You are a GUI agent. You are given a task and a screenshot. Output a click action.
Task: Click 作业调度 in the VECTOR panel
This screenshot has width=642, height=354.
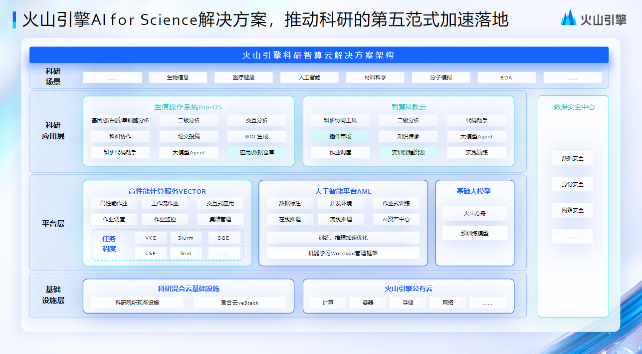[x=114, y=219]
